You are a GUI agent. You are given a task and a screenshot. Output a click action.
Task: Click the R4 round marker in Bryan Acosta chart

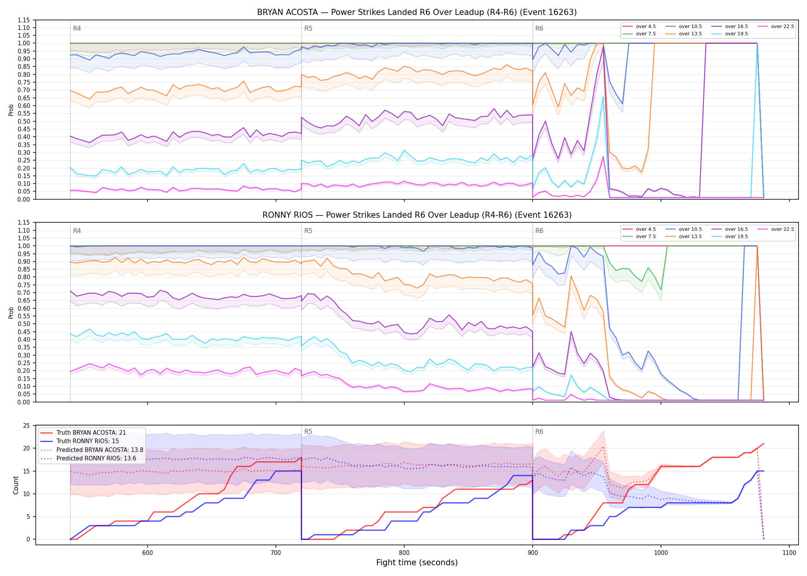pyautogui.click(x=77, y=28)
